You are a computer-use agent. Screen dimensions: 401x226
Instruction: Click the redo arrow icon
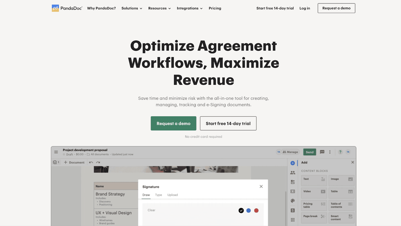click(98, 162)
